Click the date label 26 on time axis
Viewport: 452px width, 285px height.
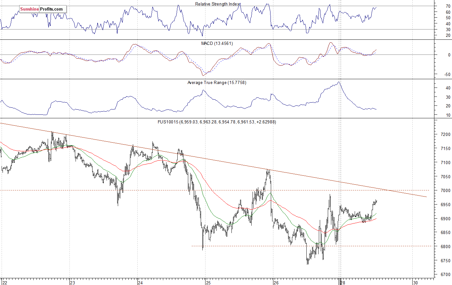coord(276,283)
